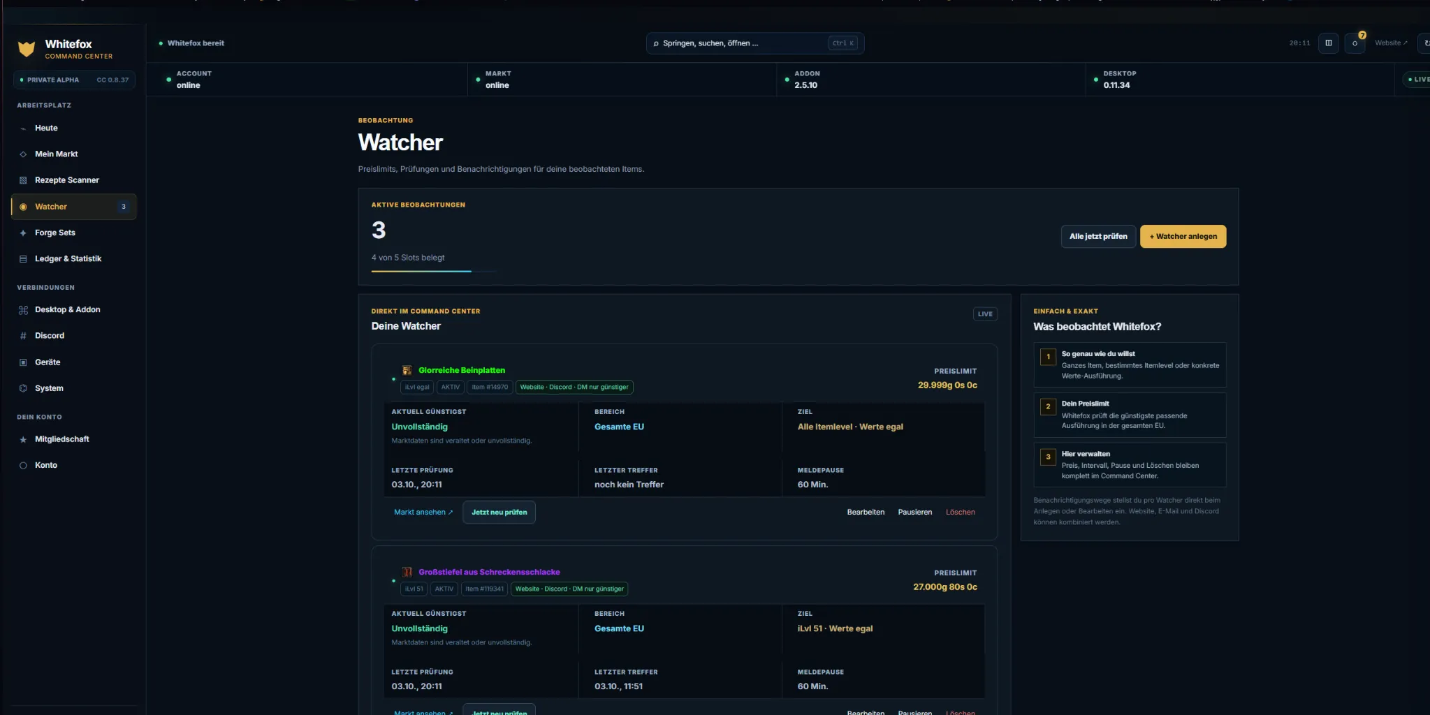This screenshot has width=1430, height=715.
Task: Click the 'Item #119341' tag
Action: 484,589
